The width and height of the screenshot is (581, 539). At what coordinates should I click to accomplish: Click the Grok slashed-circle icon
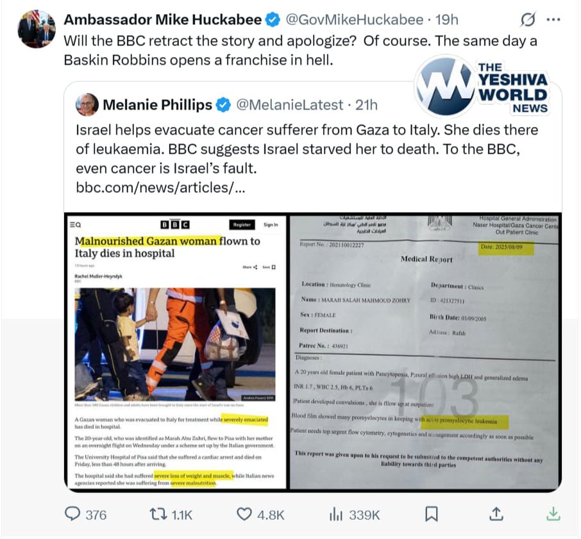click(x=528, y=20)
